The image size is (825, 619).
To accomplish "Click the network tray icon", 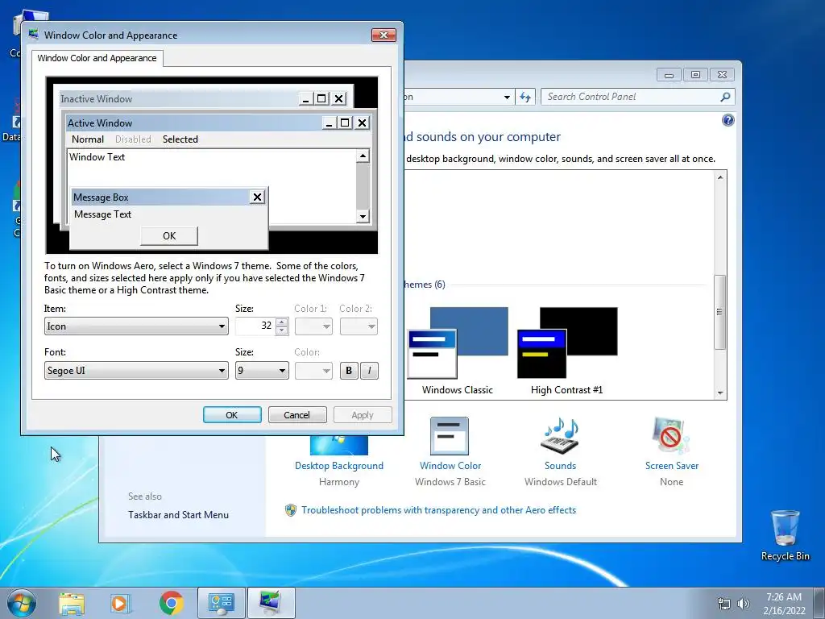I will pos(724,604).
